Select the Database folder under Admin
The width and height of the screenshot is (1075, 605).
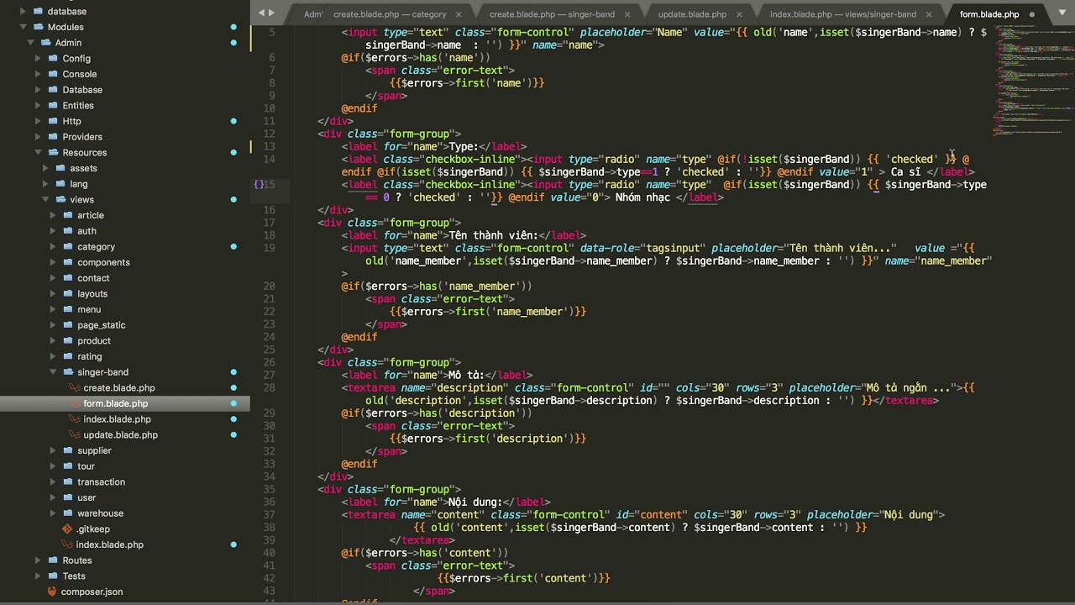pos(82,90)
